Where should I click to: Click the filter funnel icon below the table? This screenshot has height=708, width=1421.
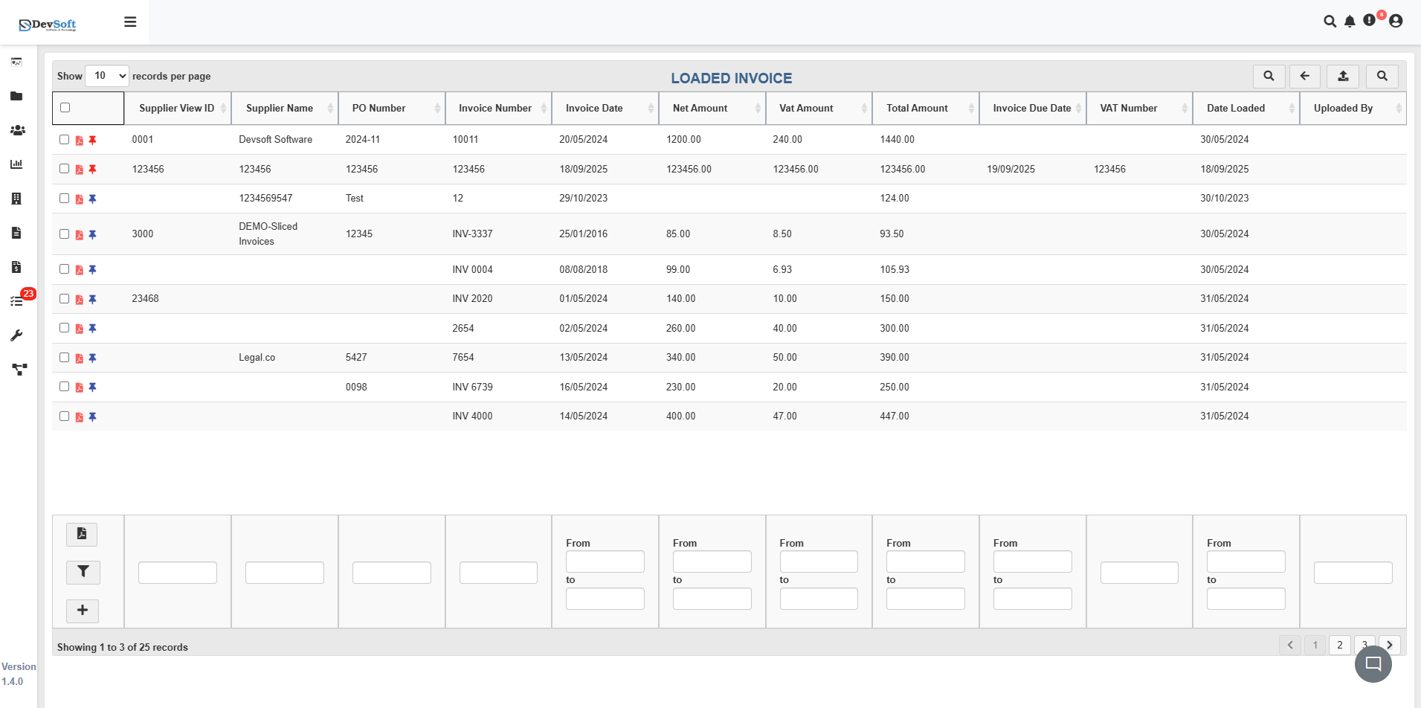coord(83,572)
